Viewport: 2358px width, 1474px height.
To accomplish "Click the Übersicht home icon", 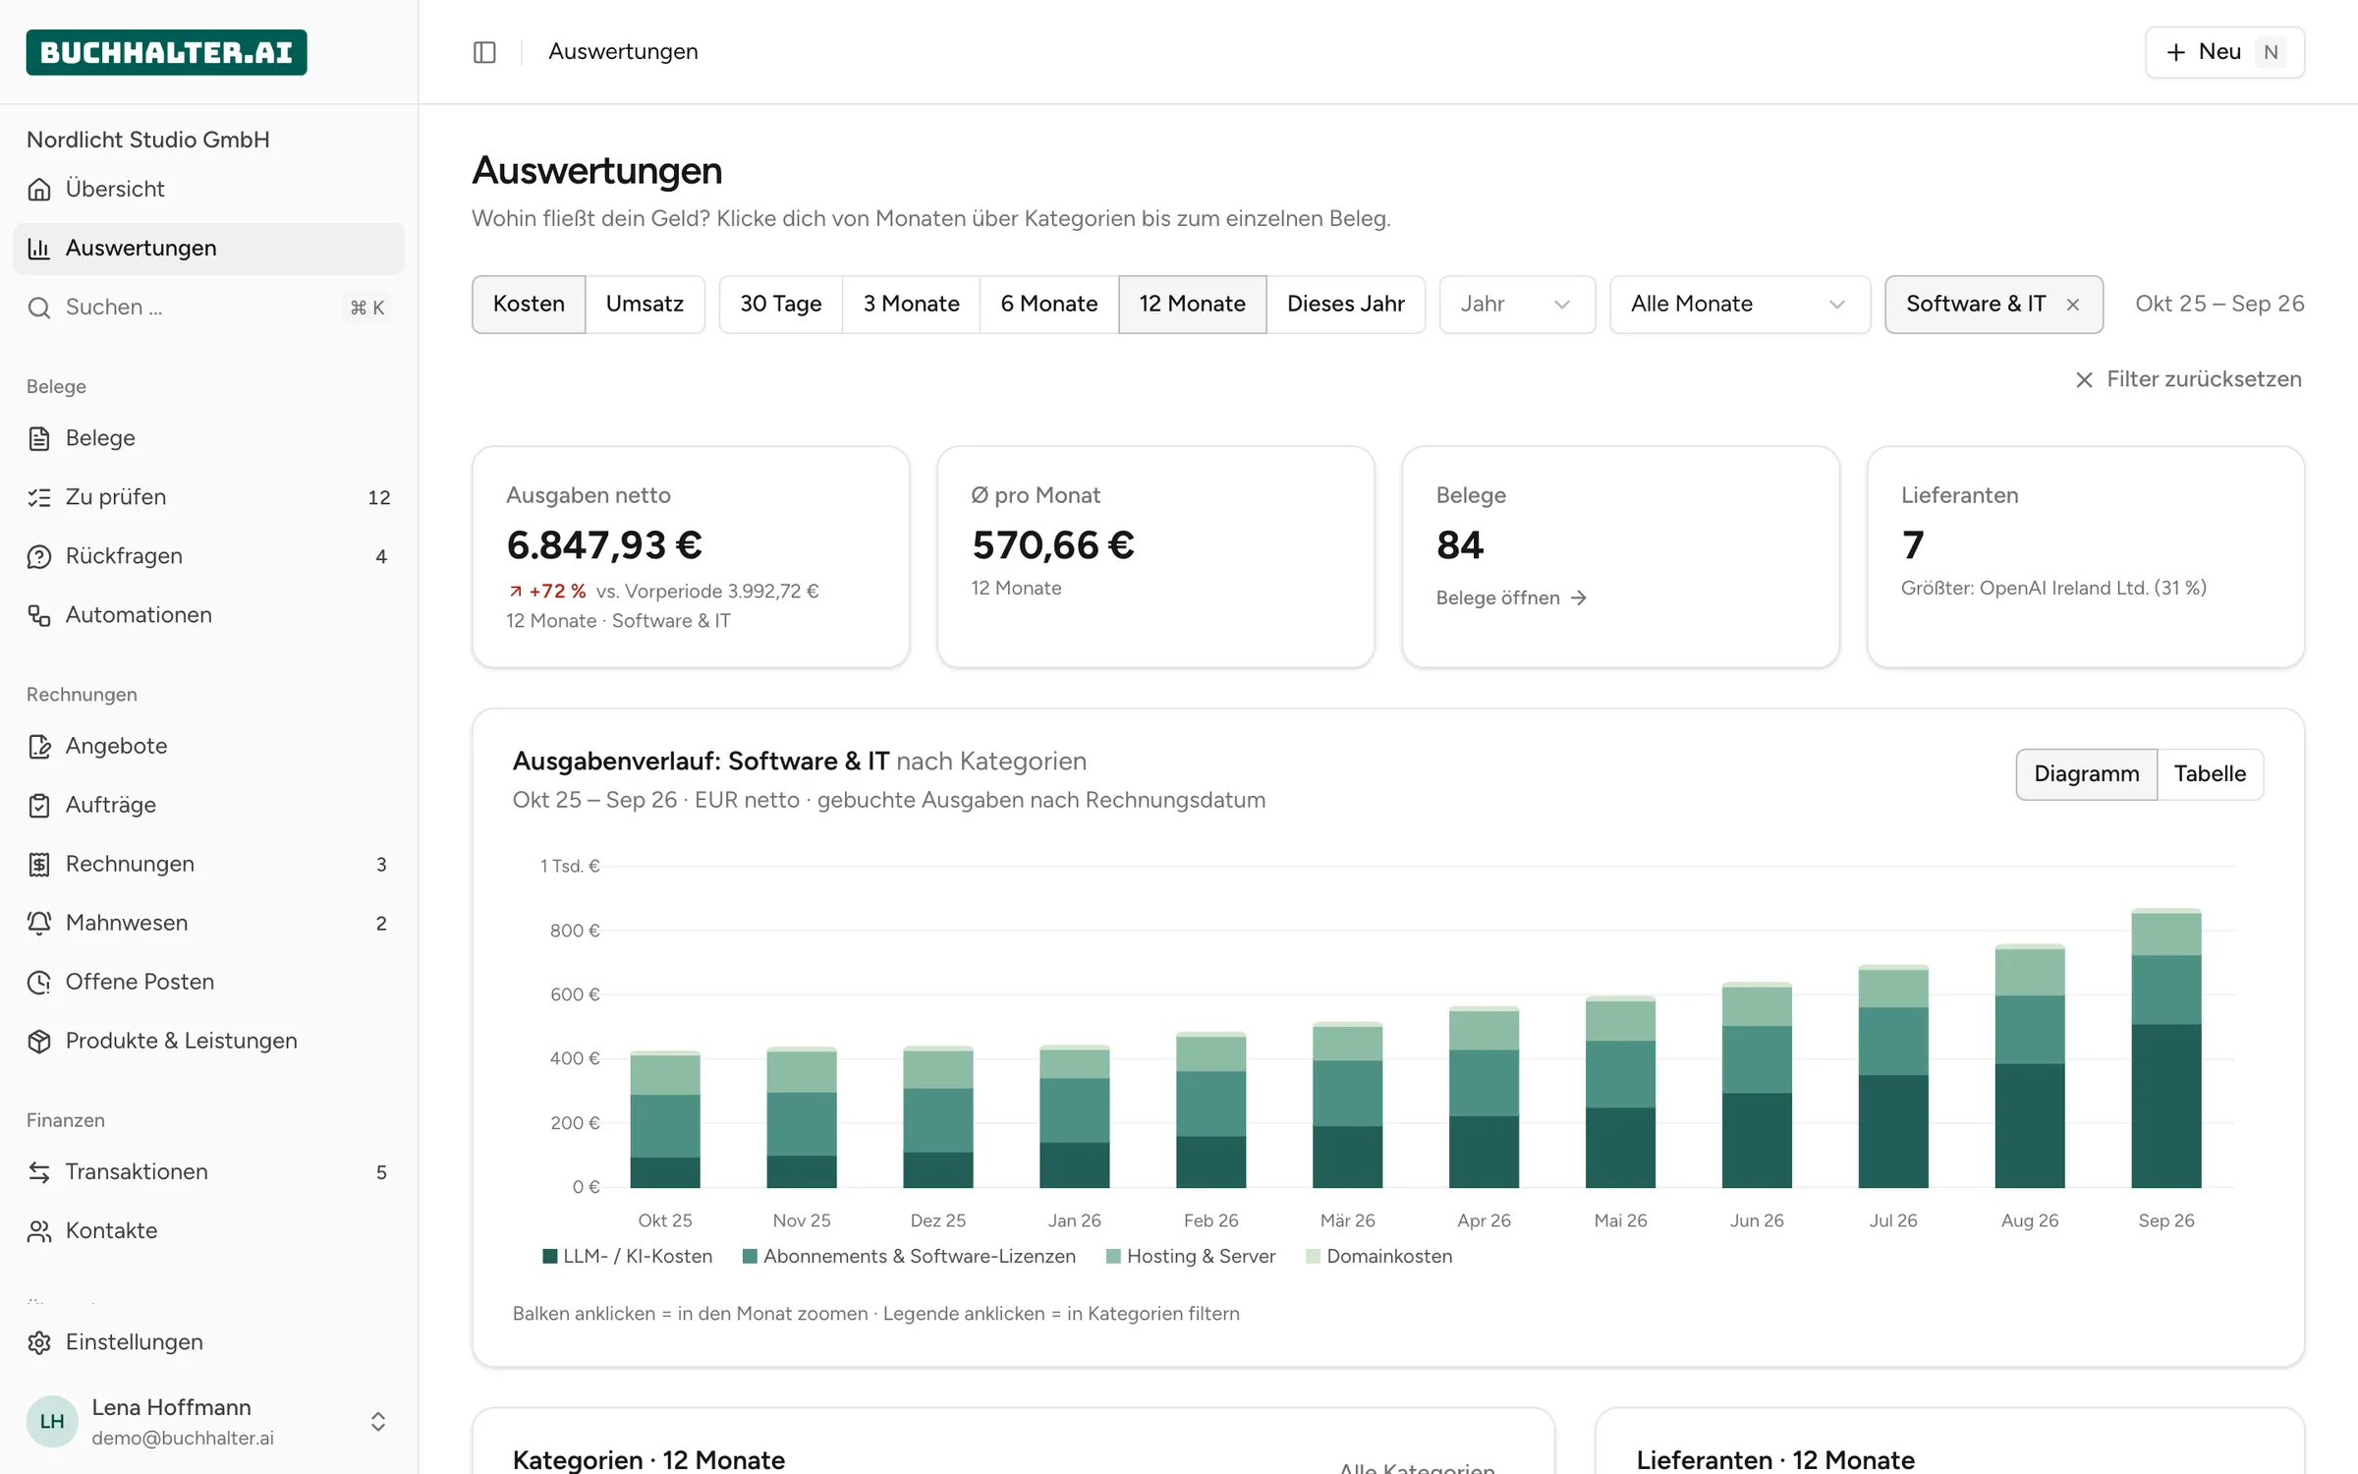I will point(39,189).
